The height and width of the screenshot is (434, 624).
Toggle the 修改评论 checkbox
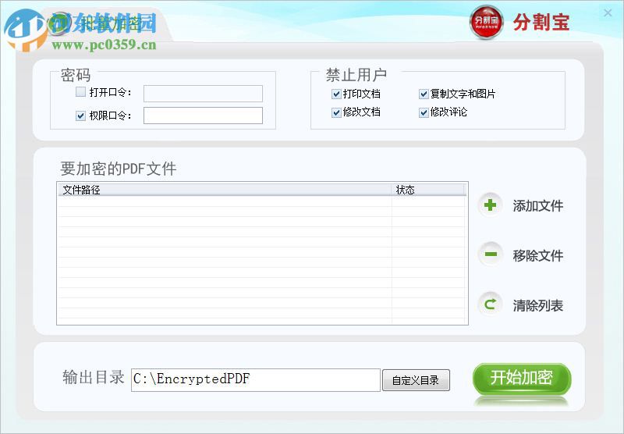click(424, 112)
